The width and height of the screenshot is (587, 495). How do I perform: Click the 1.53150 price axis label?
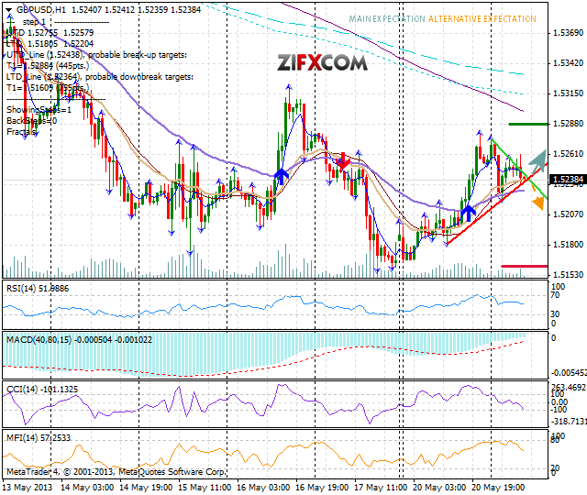coord(568,93)
